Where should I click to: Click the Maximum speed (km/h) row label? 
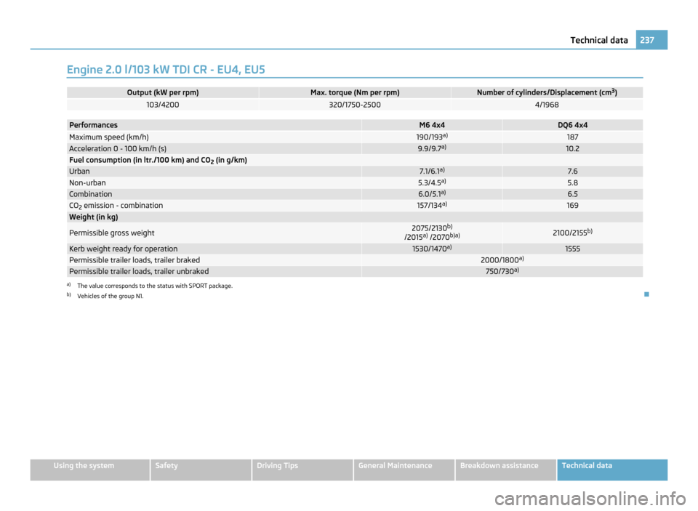point(109,137)
